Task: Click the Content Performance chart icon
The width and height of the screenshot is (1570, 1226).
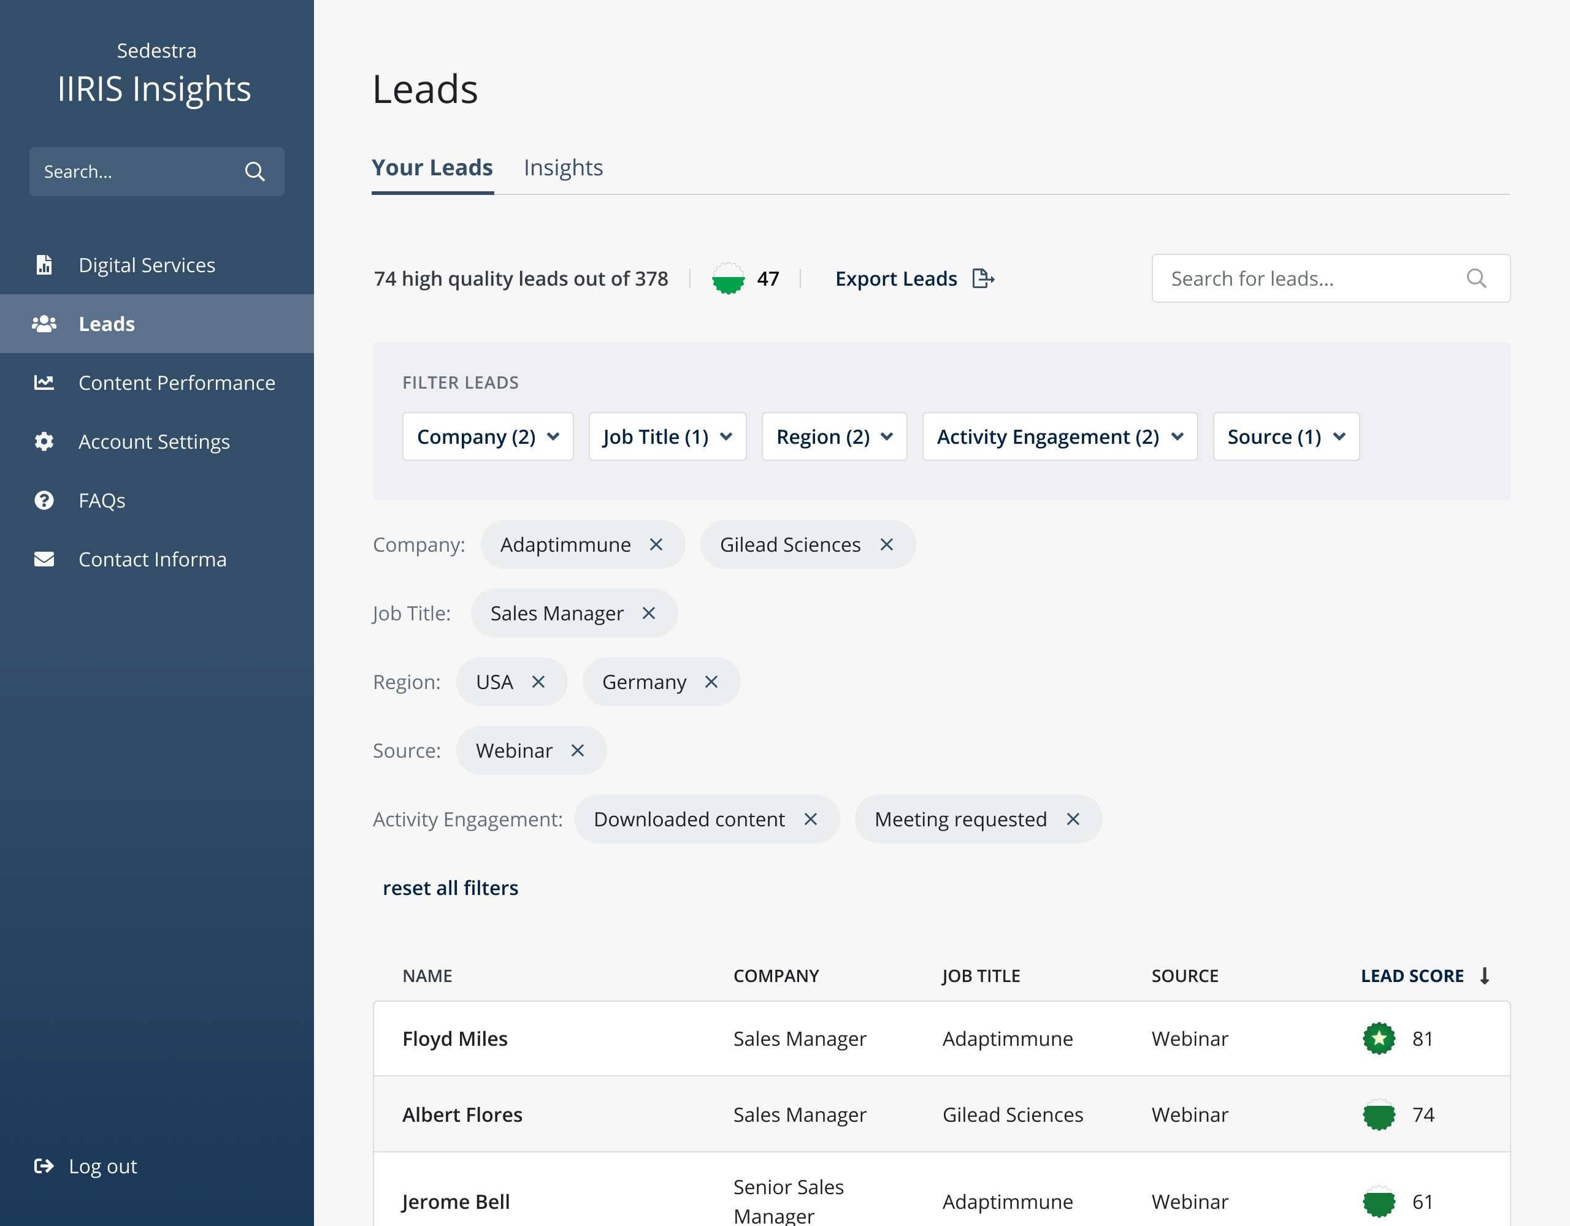Action: pos(44,383)
